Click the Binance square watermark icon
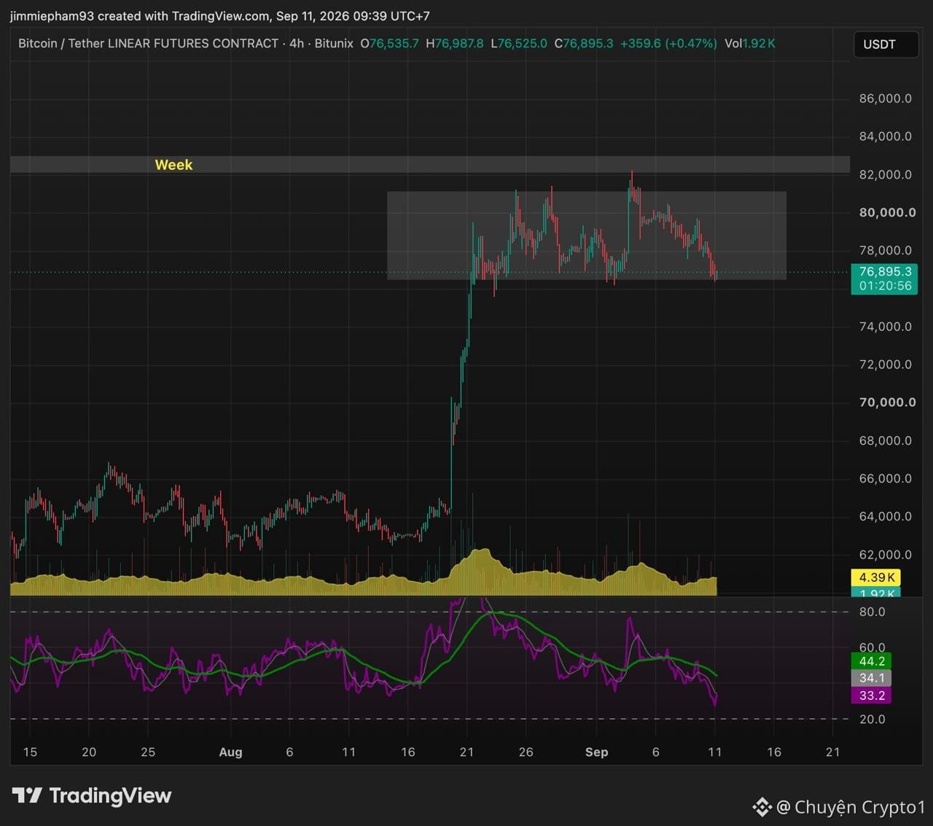Screen dimensions: 933x826 pyautogui.click(x=762, y=807)
